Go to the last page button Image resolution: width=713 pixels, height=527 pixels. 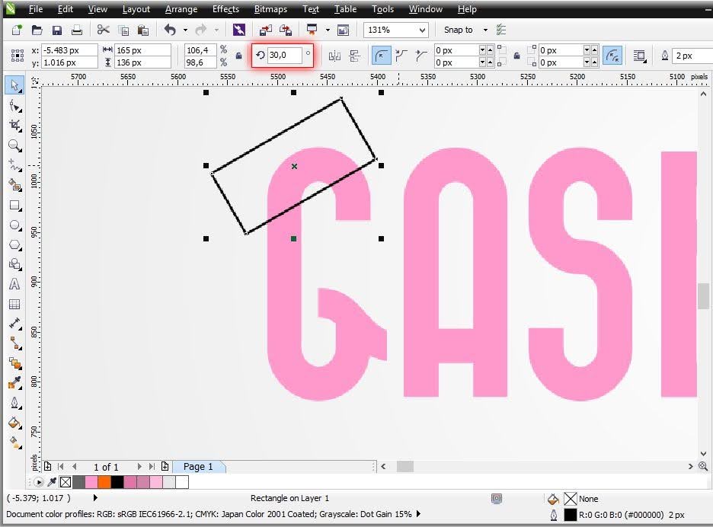pyautogui.click(x=152, y=467)
